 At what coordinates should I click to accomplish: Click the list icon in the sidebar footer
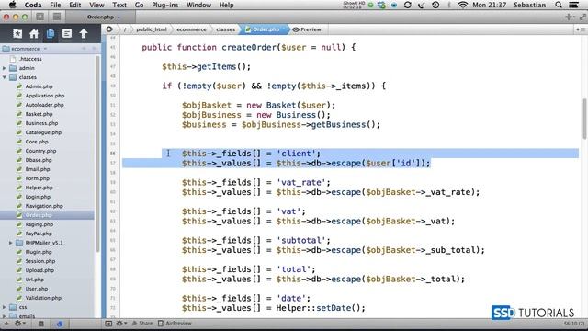click(x=40, y=324)
